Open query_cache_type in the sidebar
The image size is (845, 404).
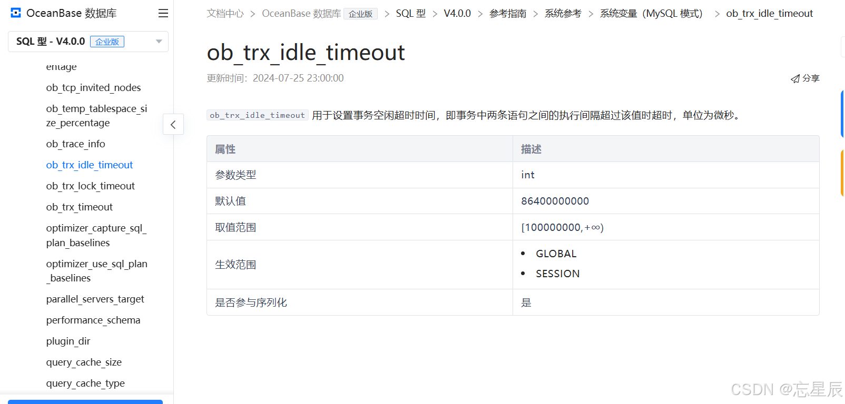(85, 383)
